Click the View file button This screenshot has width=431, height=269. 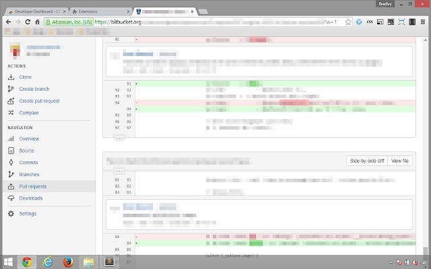click(400, 161)
